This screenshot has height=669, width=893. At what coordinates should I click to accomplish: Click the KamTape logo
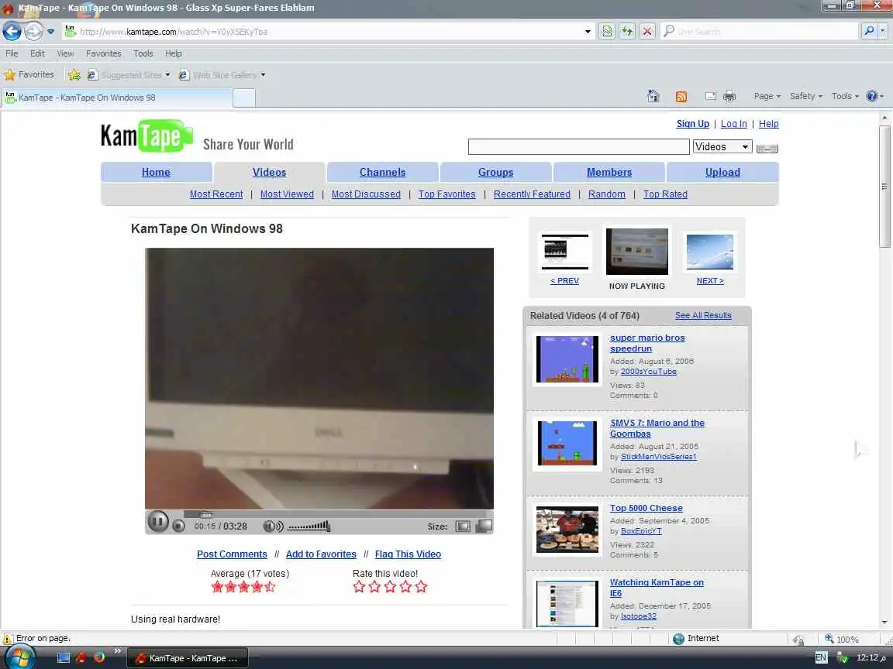pyautogui.click(x=147, y=136)
